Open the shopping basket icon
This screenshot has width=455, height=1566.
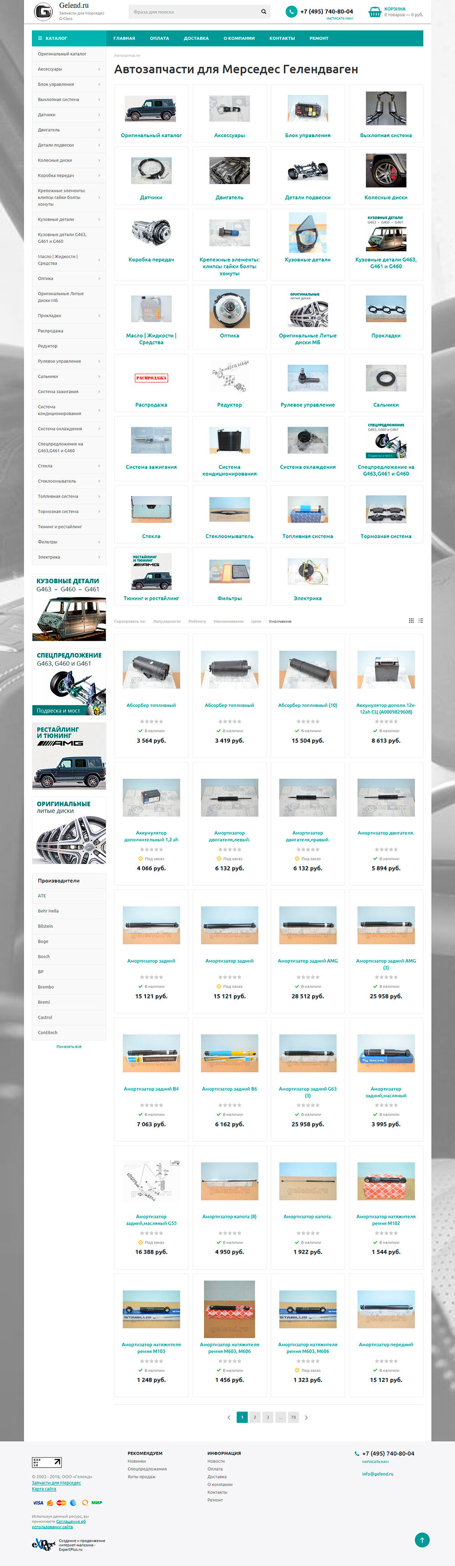tap(375, 11)
